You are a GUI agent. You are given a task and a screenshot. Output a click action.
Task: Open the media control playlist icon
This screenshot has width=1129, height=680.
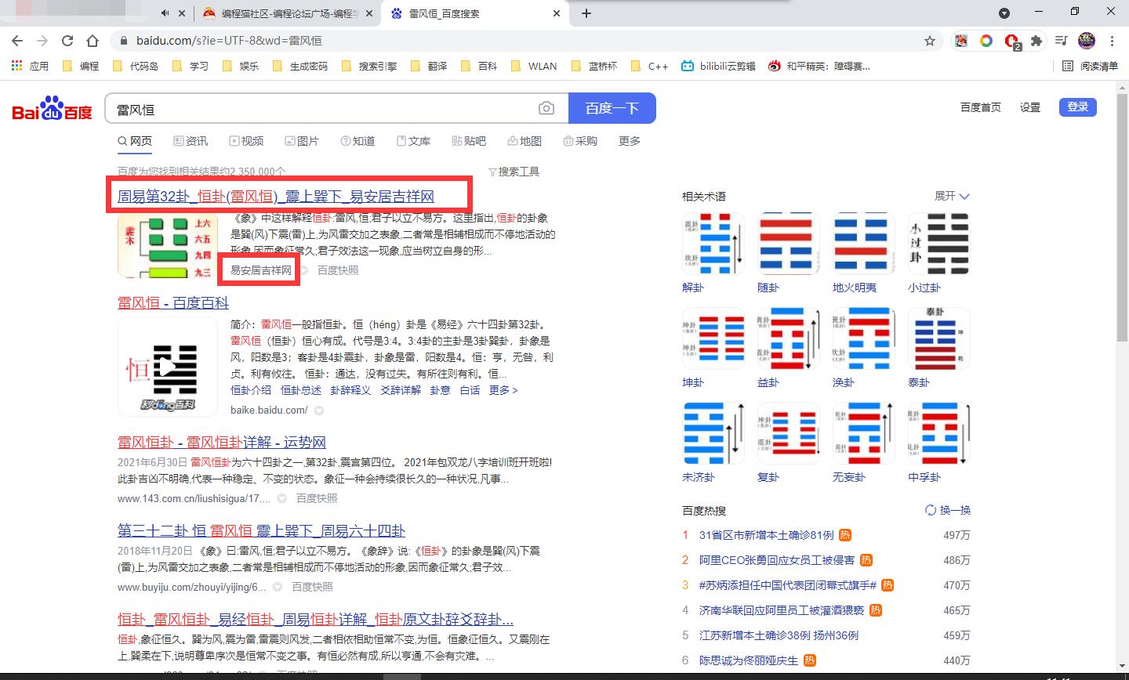click(1062, 41)
